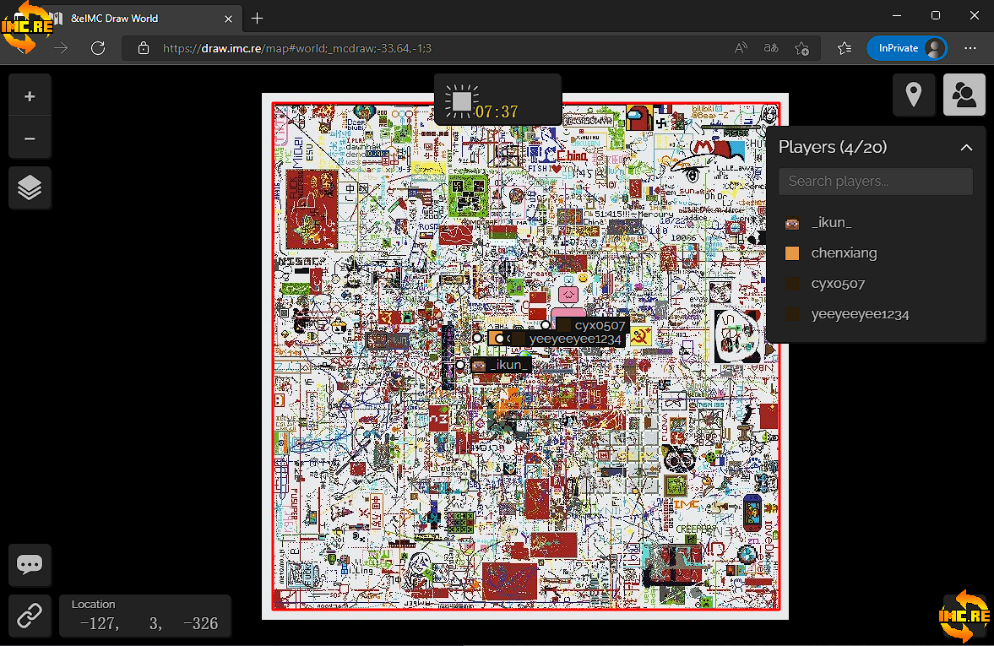The image size is (994, 646).
Task: Toggle the players list panel button
Action: point(964,95)
